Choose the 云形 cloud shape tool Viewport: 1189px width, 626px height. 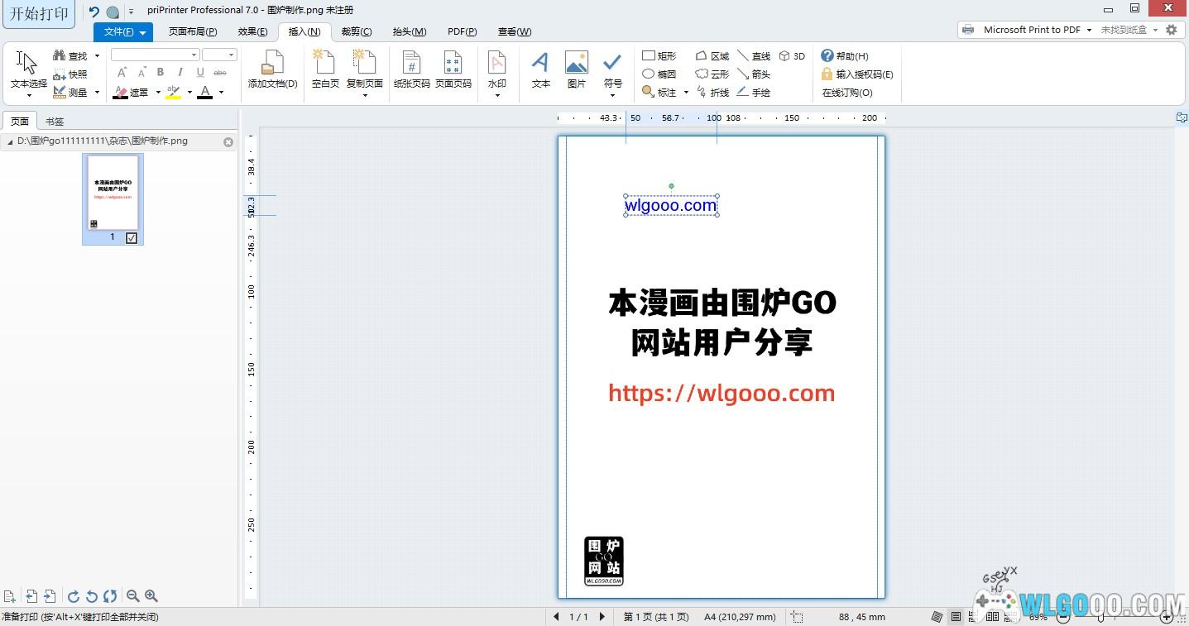tap(712, 74)
